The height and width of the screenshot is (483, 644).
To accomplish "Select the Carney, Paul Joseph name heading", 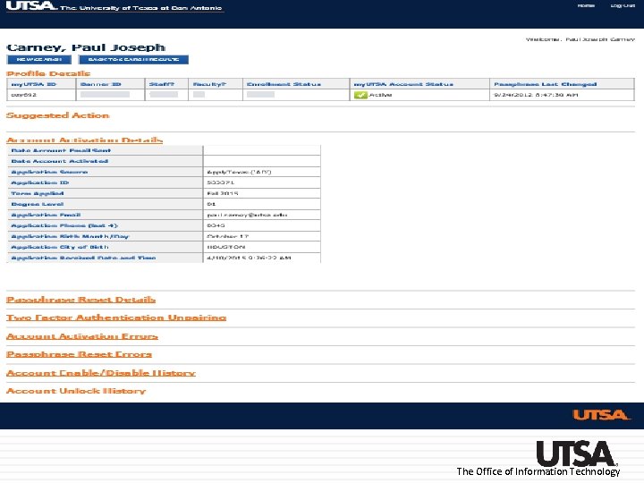I will [x=86, y=47].
